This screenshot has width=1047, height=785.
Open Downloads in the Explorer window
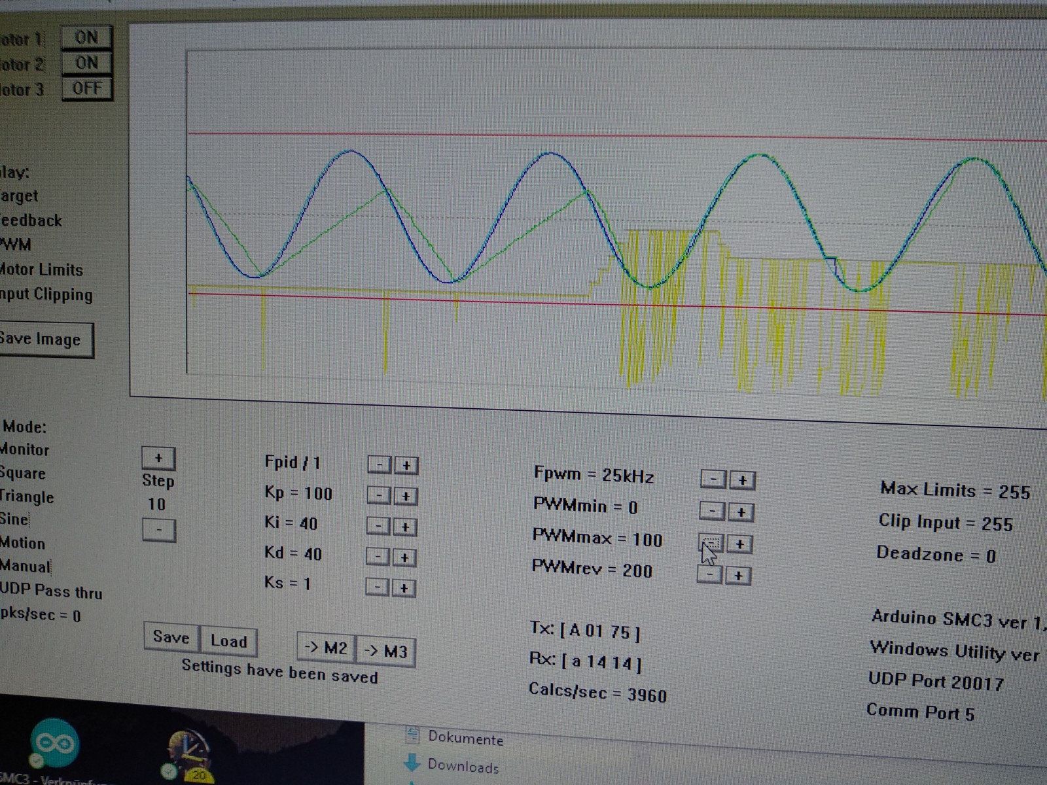[452, 765]
